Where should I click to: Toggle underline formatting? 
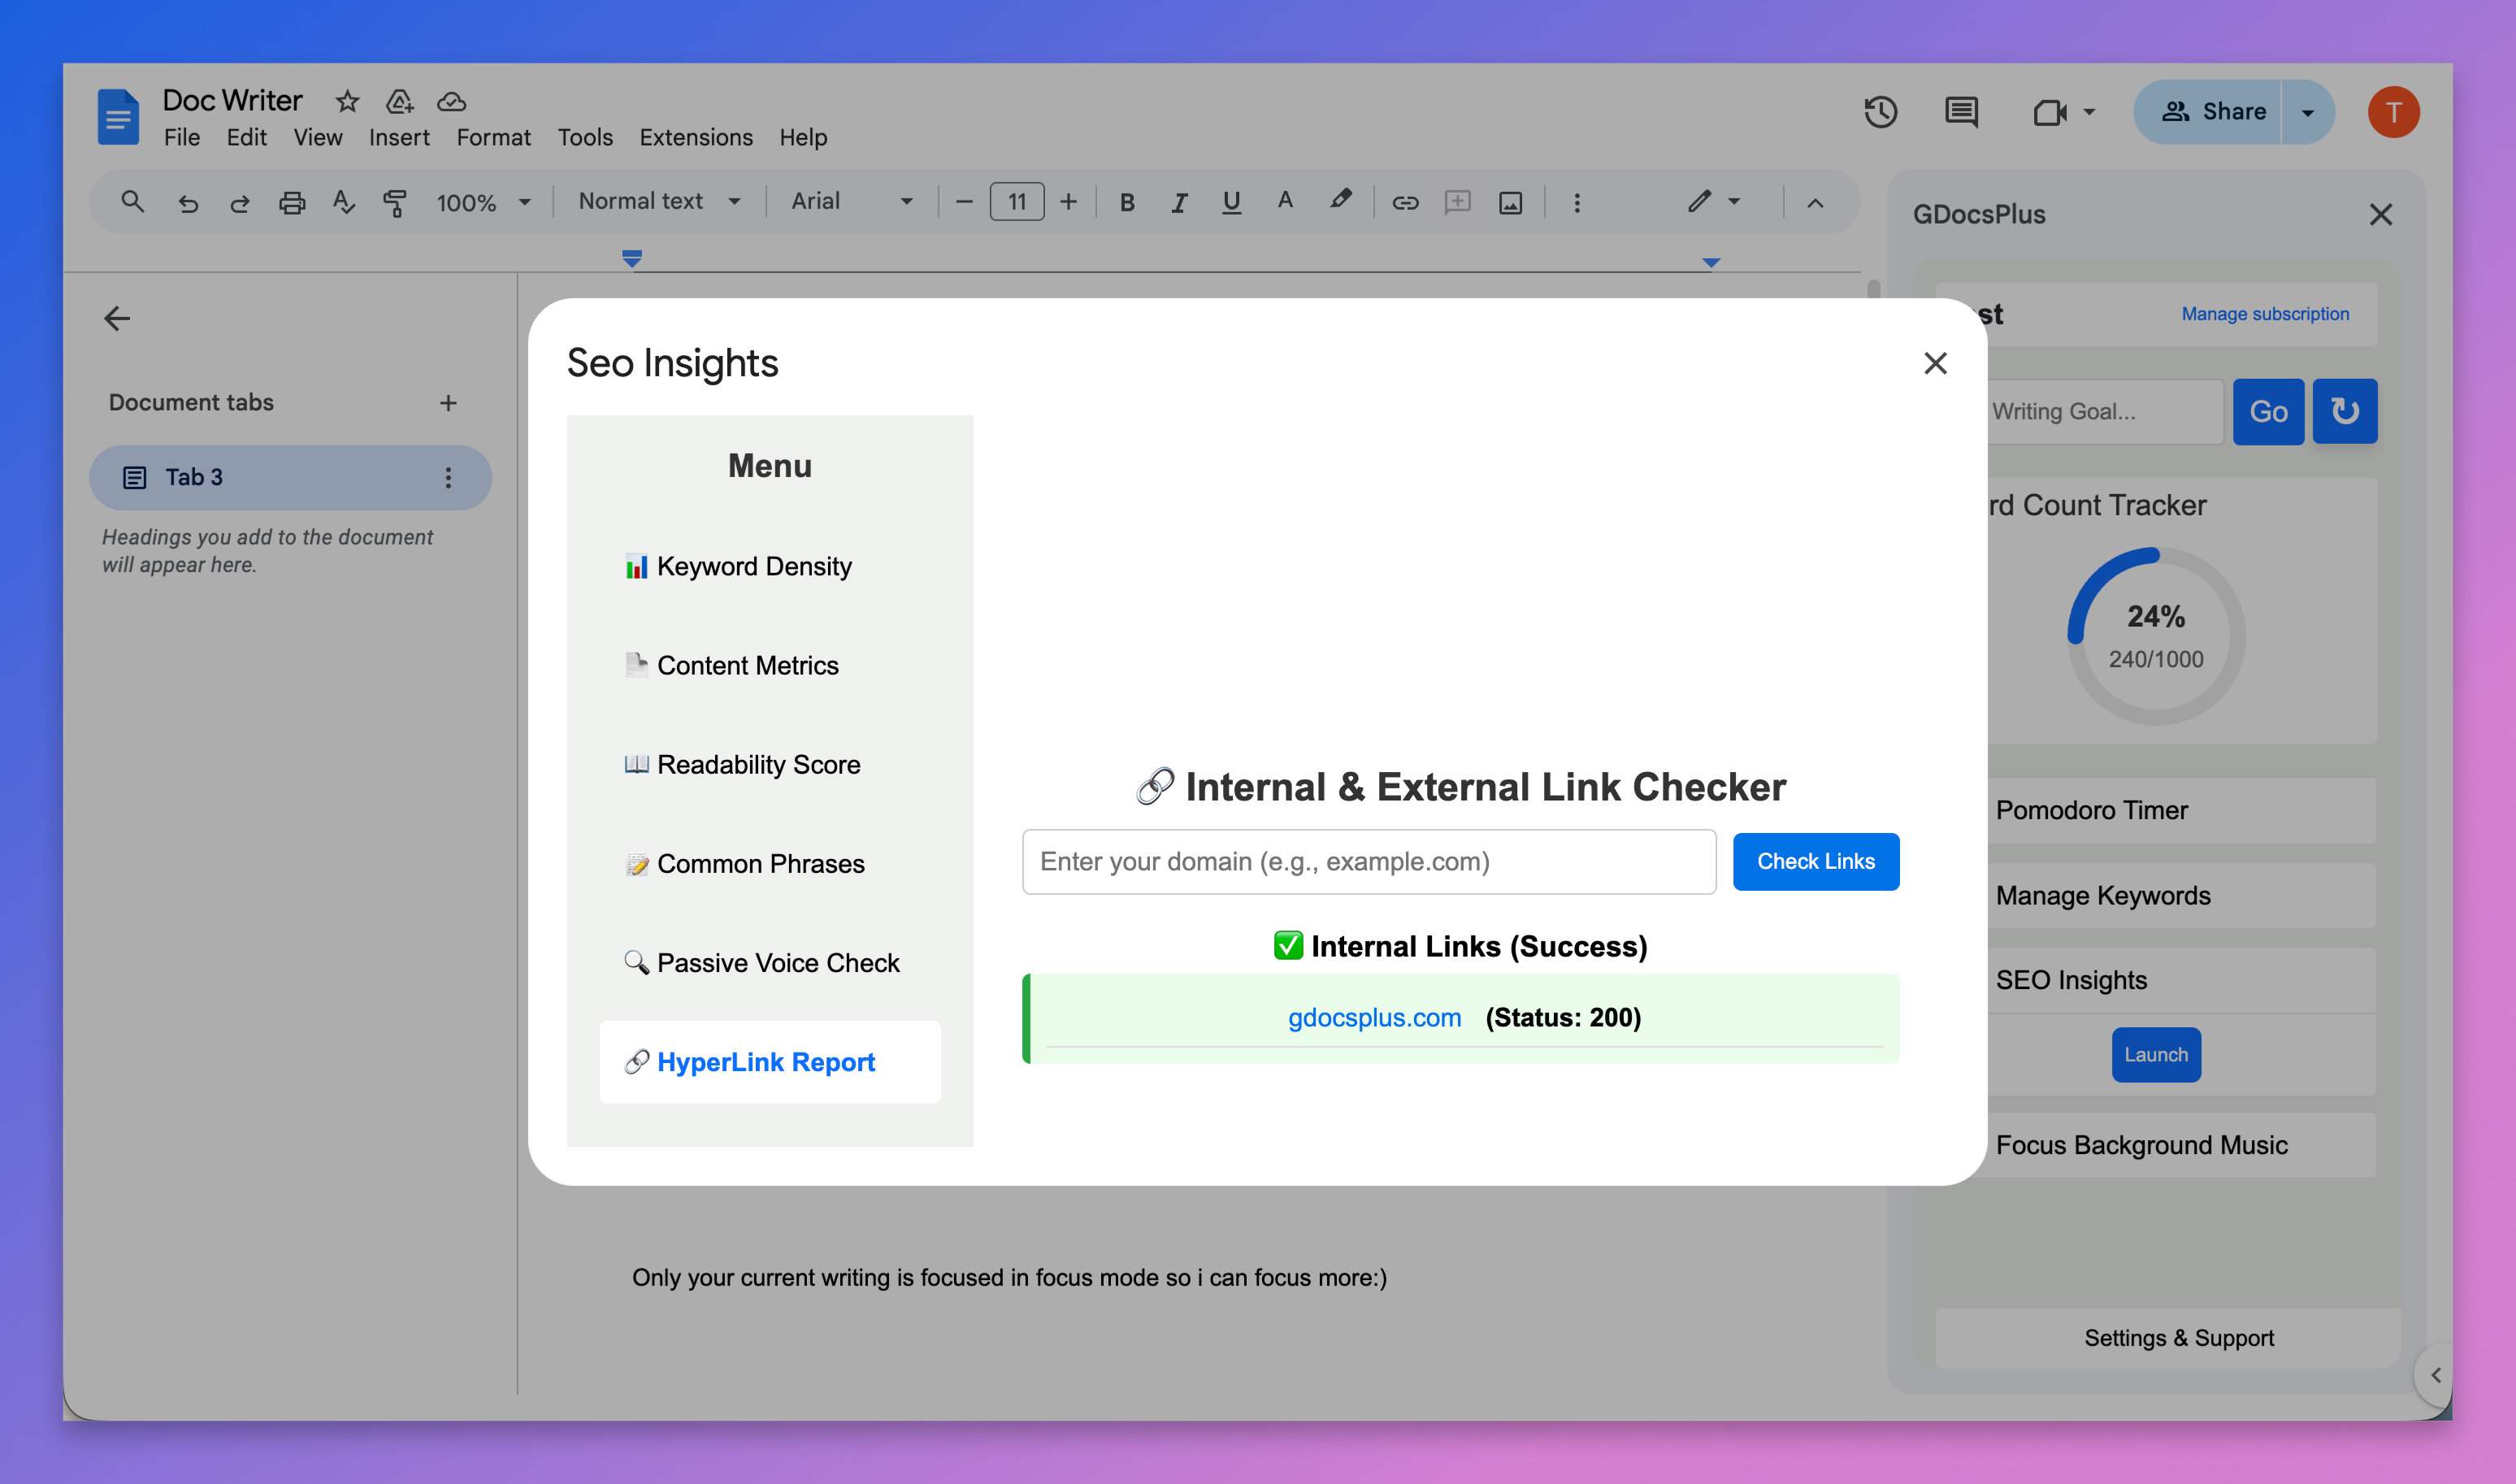1231,203
